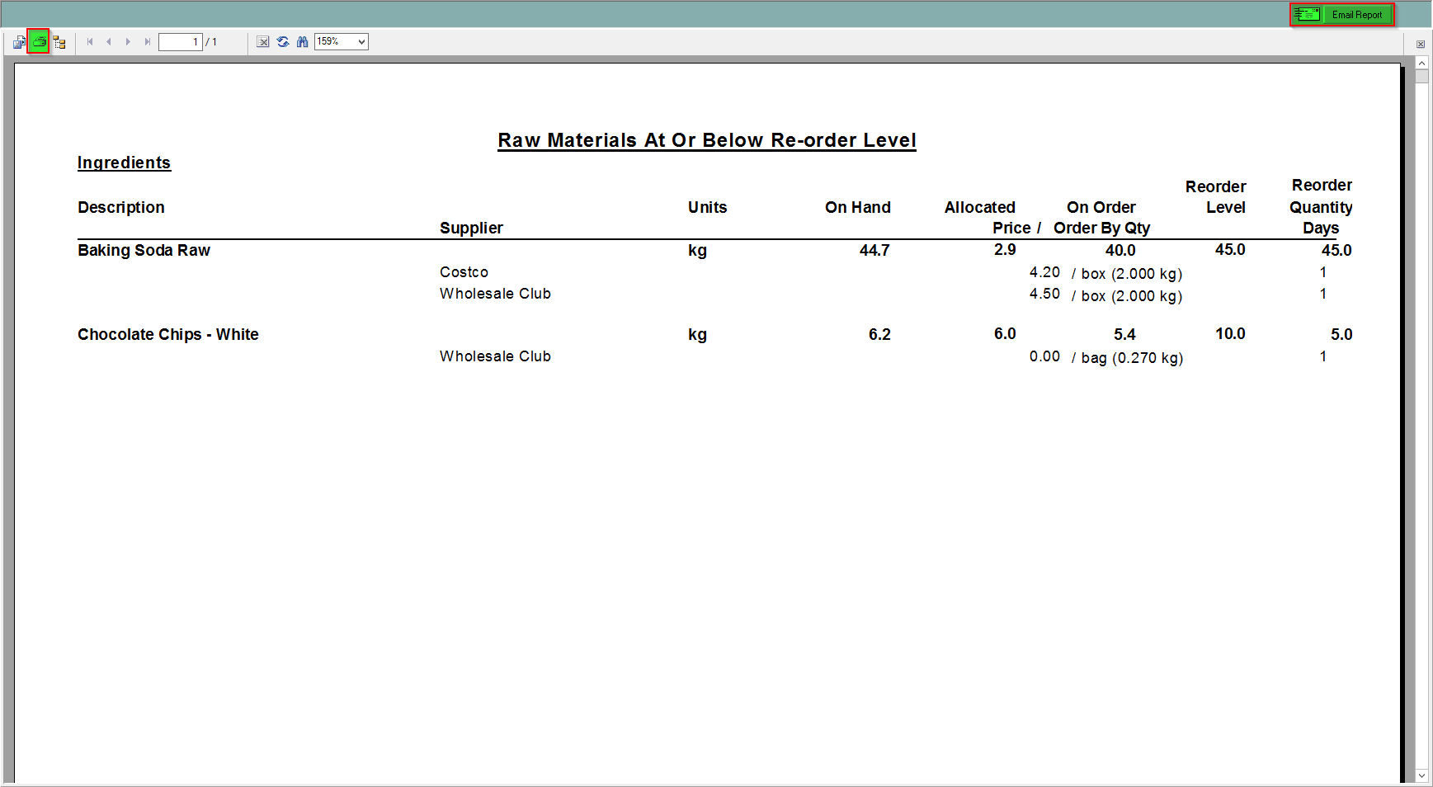This screenshot has width=1433, height=787.
Task: Click the On Order value 40.0
Action: pyautogui.click(x=1120, y=250)
